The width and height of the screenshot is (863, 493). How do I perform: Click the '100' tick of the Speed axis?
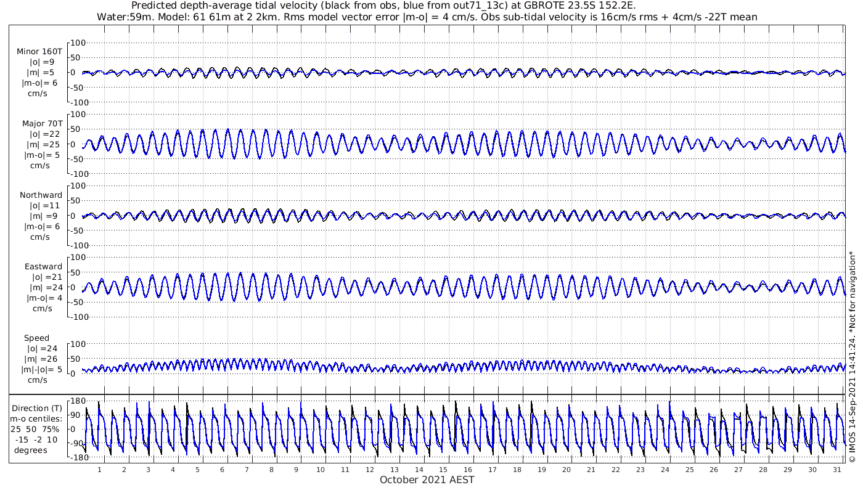[x=78, y=344]
